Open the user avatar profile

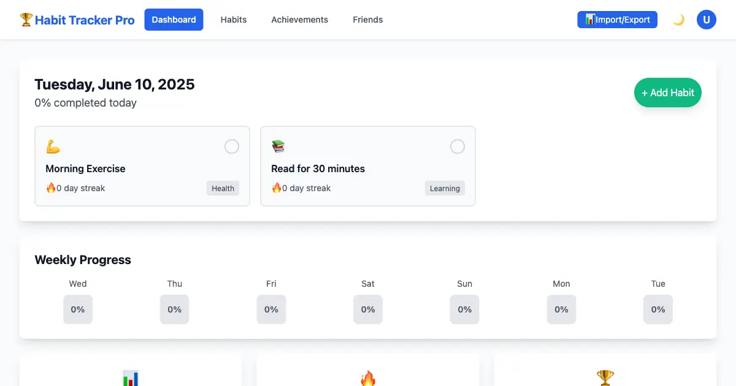click(x=706, y=20)
